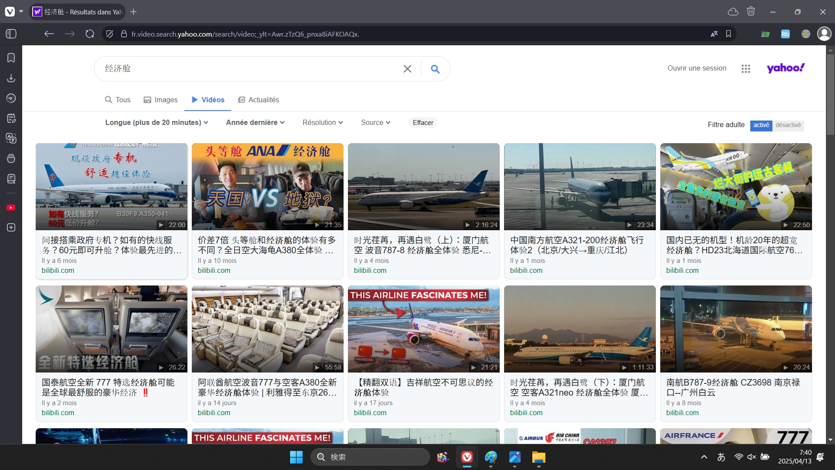
Task: Reload the current page
Action: coord(90,34)
